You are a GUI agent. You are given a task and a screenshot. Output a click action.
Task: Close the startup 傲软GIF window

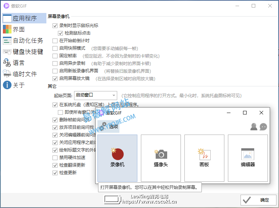261,113
